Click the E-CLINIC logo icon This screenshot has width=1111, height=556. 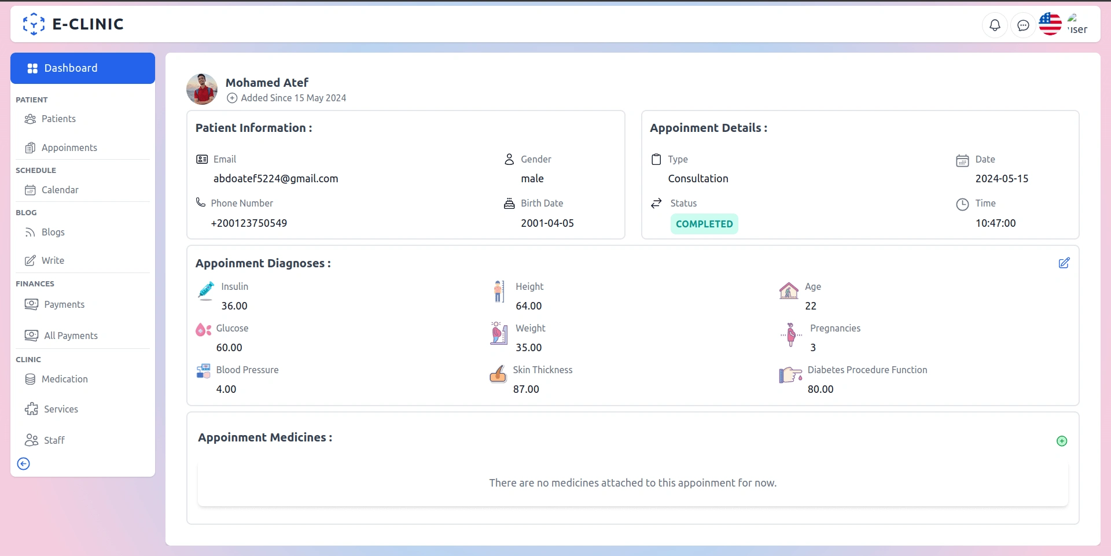pyautogui.click(x=34, y=24)
